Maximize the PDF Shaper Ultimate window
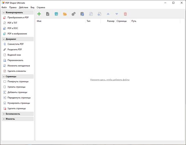The width and height of the screenshot is (186, 145). pyautogui.click(x=173, y=3)
